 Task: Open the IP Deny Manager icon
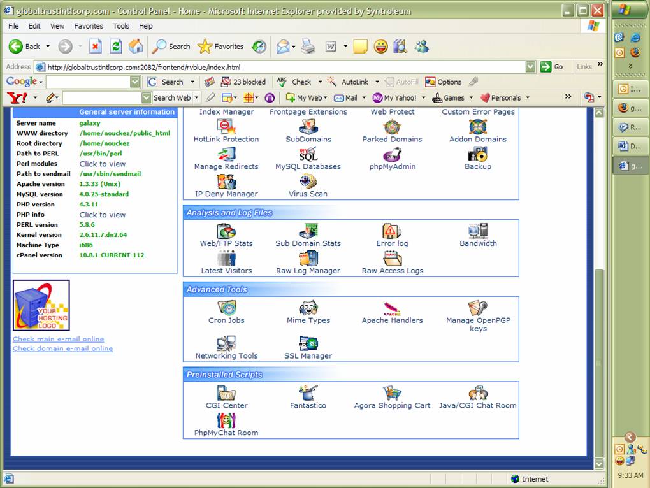click(x=226, y=182)
